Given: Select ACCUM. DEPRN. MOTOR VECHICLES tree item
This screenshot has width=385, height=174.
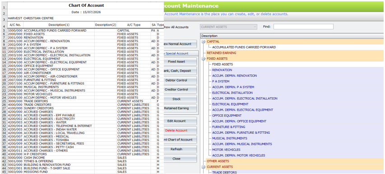Looking at the screenshot, I should point(239,155).
